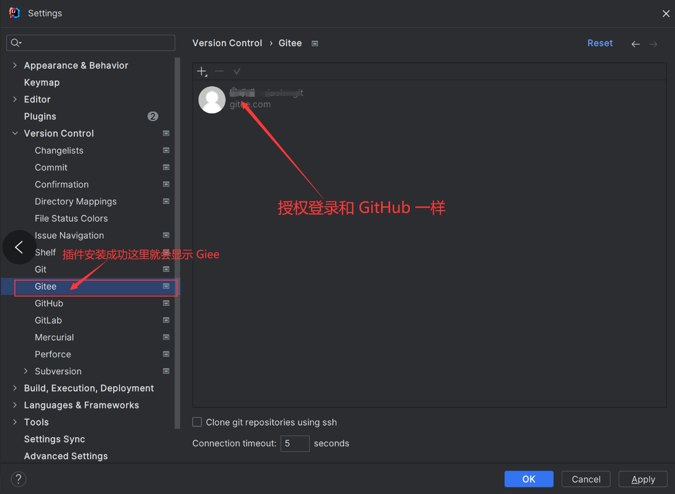Screen dimensions: 675x494
Task: Click the settings tree vertical scrollbar
Action: [178, 243]
